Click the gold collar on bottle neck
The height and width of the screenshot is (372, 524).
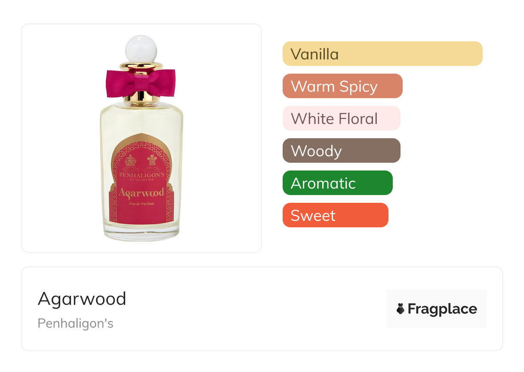coord(142,97)
